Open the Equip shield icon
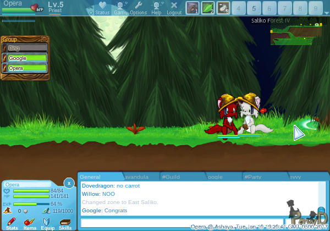 pos(47,224)
